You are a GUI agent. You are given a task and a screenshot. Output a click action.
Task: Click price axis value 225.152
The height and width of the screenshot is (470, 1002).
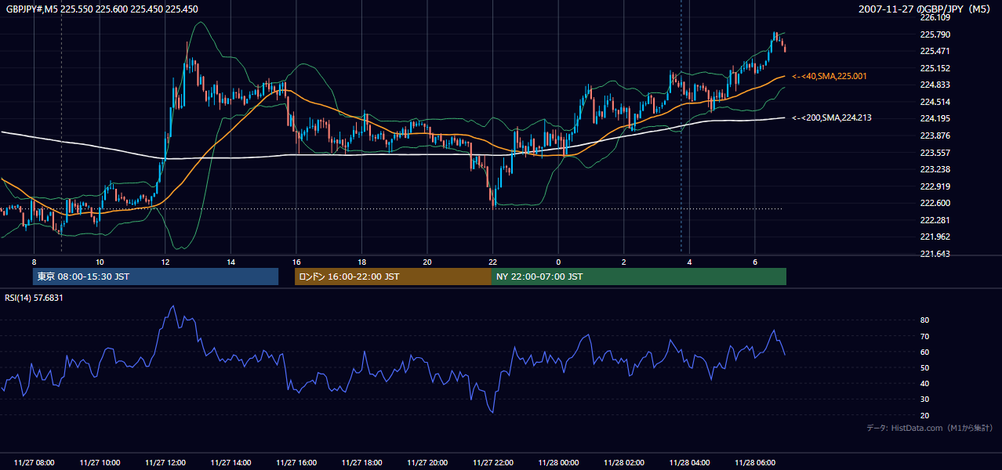click(935, 68)
